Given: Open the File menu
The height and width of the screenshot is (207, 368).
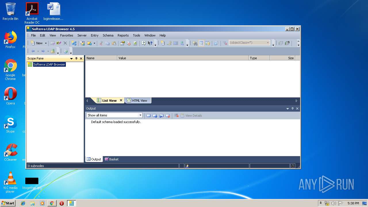Looking at the screenshot, I should click(33, 35).
